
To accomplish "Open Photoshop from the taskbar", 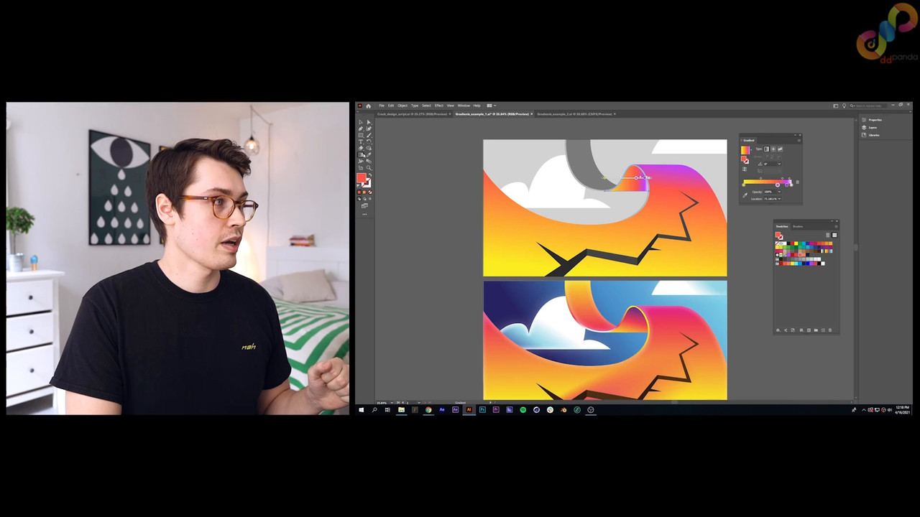I will (x=482, y=410).
